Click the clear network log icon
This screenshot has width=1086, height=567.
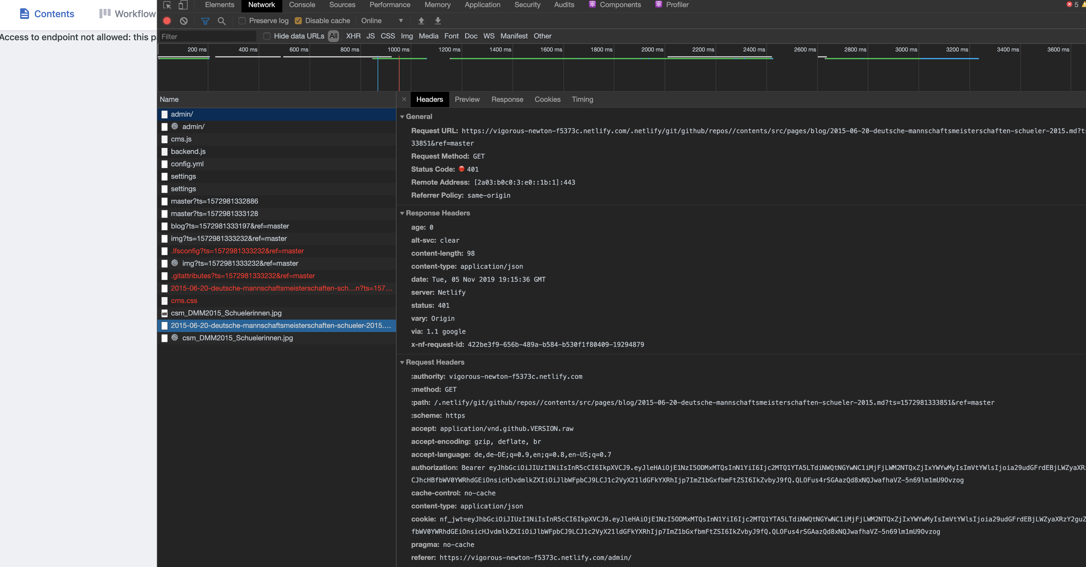(x=183, y=21)
